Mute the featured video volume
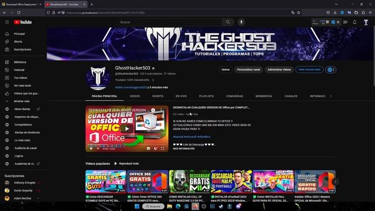The width and height of the screenshot is (375, 211). click(98, 148)
